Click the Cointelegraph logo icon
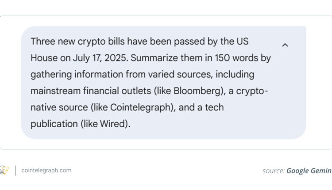This screenshot has height=190, width=332. coord(4,170)
